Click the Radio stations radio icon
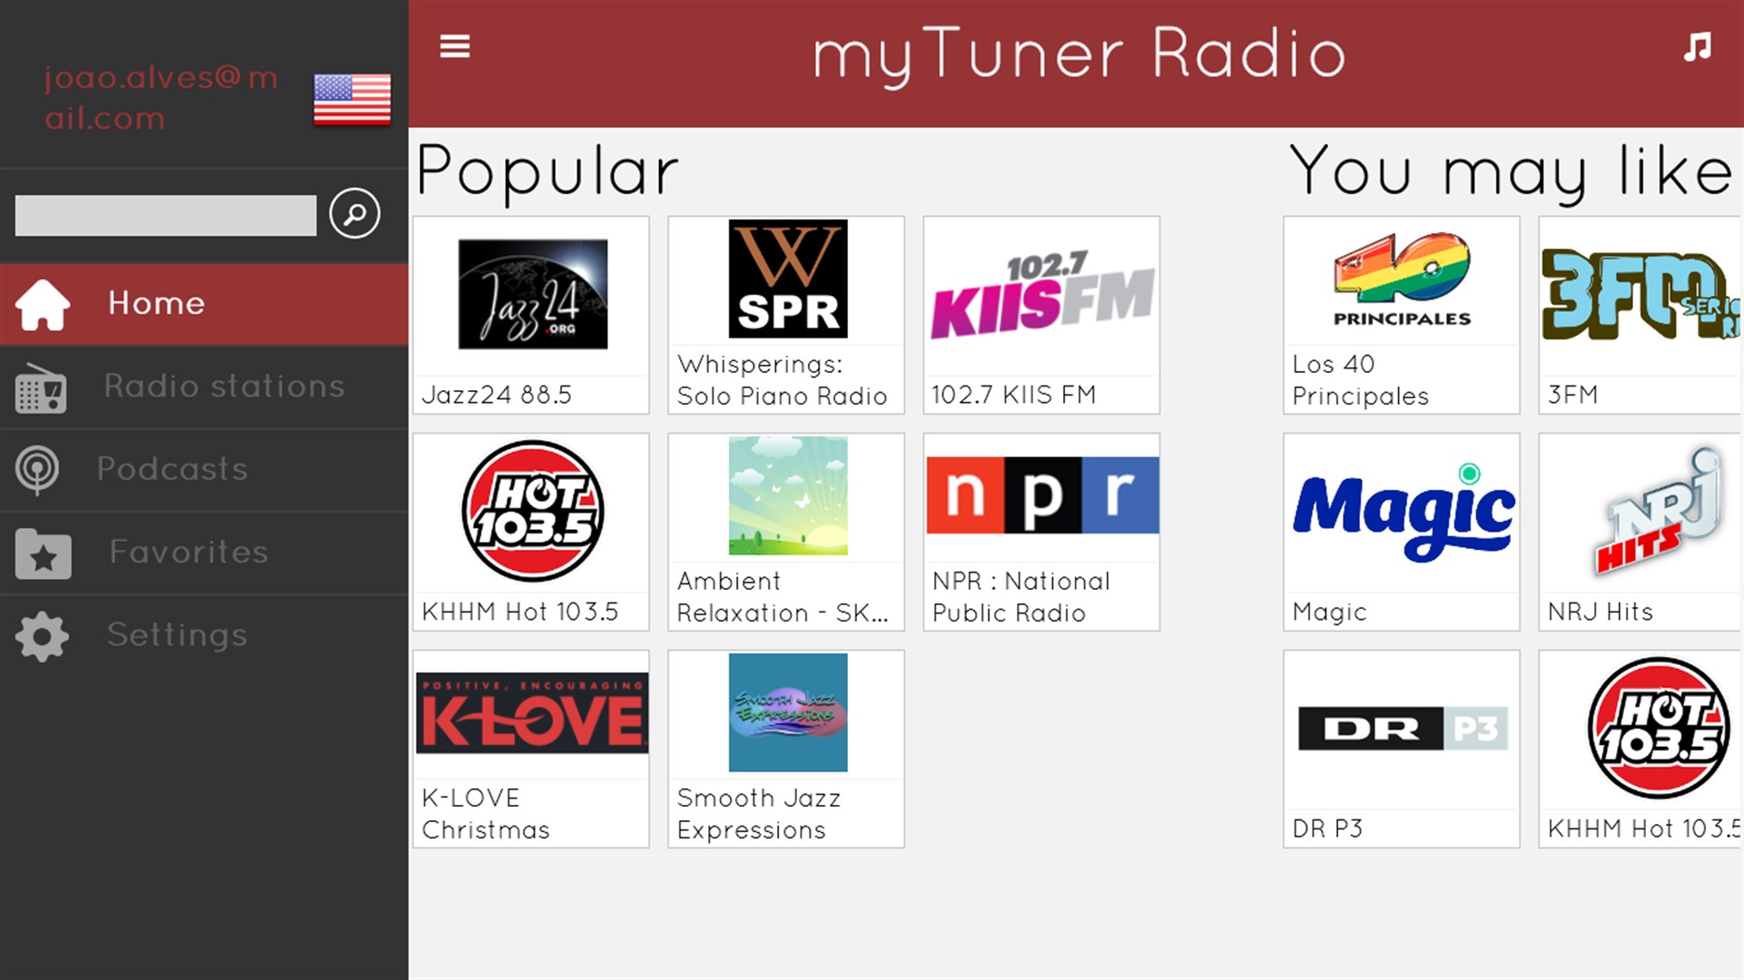Screen dimensions: 1744x980 click(x=41, y=388)
